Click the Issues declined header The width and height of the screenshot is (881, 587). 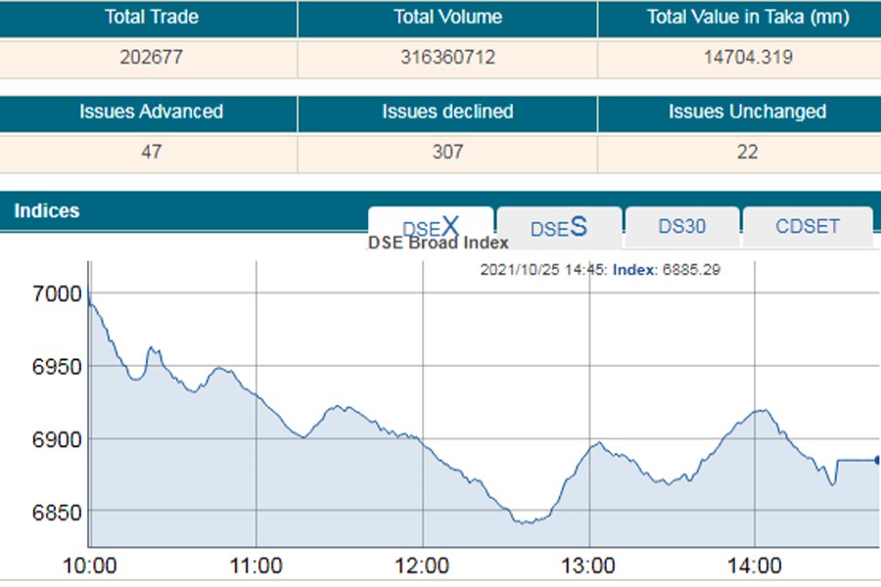[447, 112]
